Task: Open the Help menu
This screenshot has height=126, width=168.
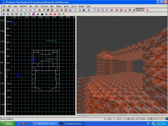Action: (89, 6)
